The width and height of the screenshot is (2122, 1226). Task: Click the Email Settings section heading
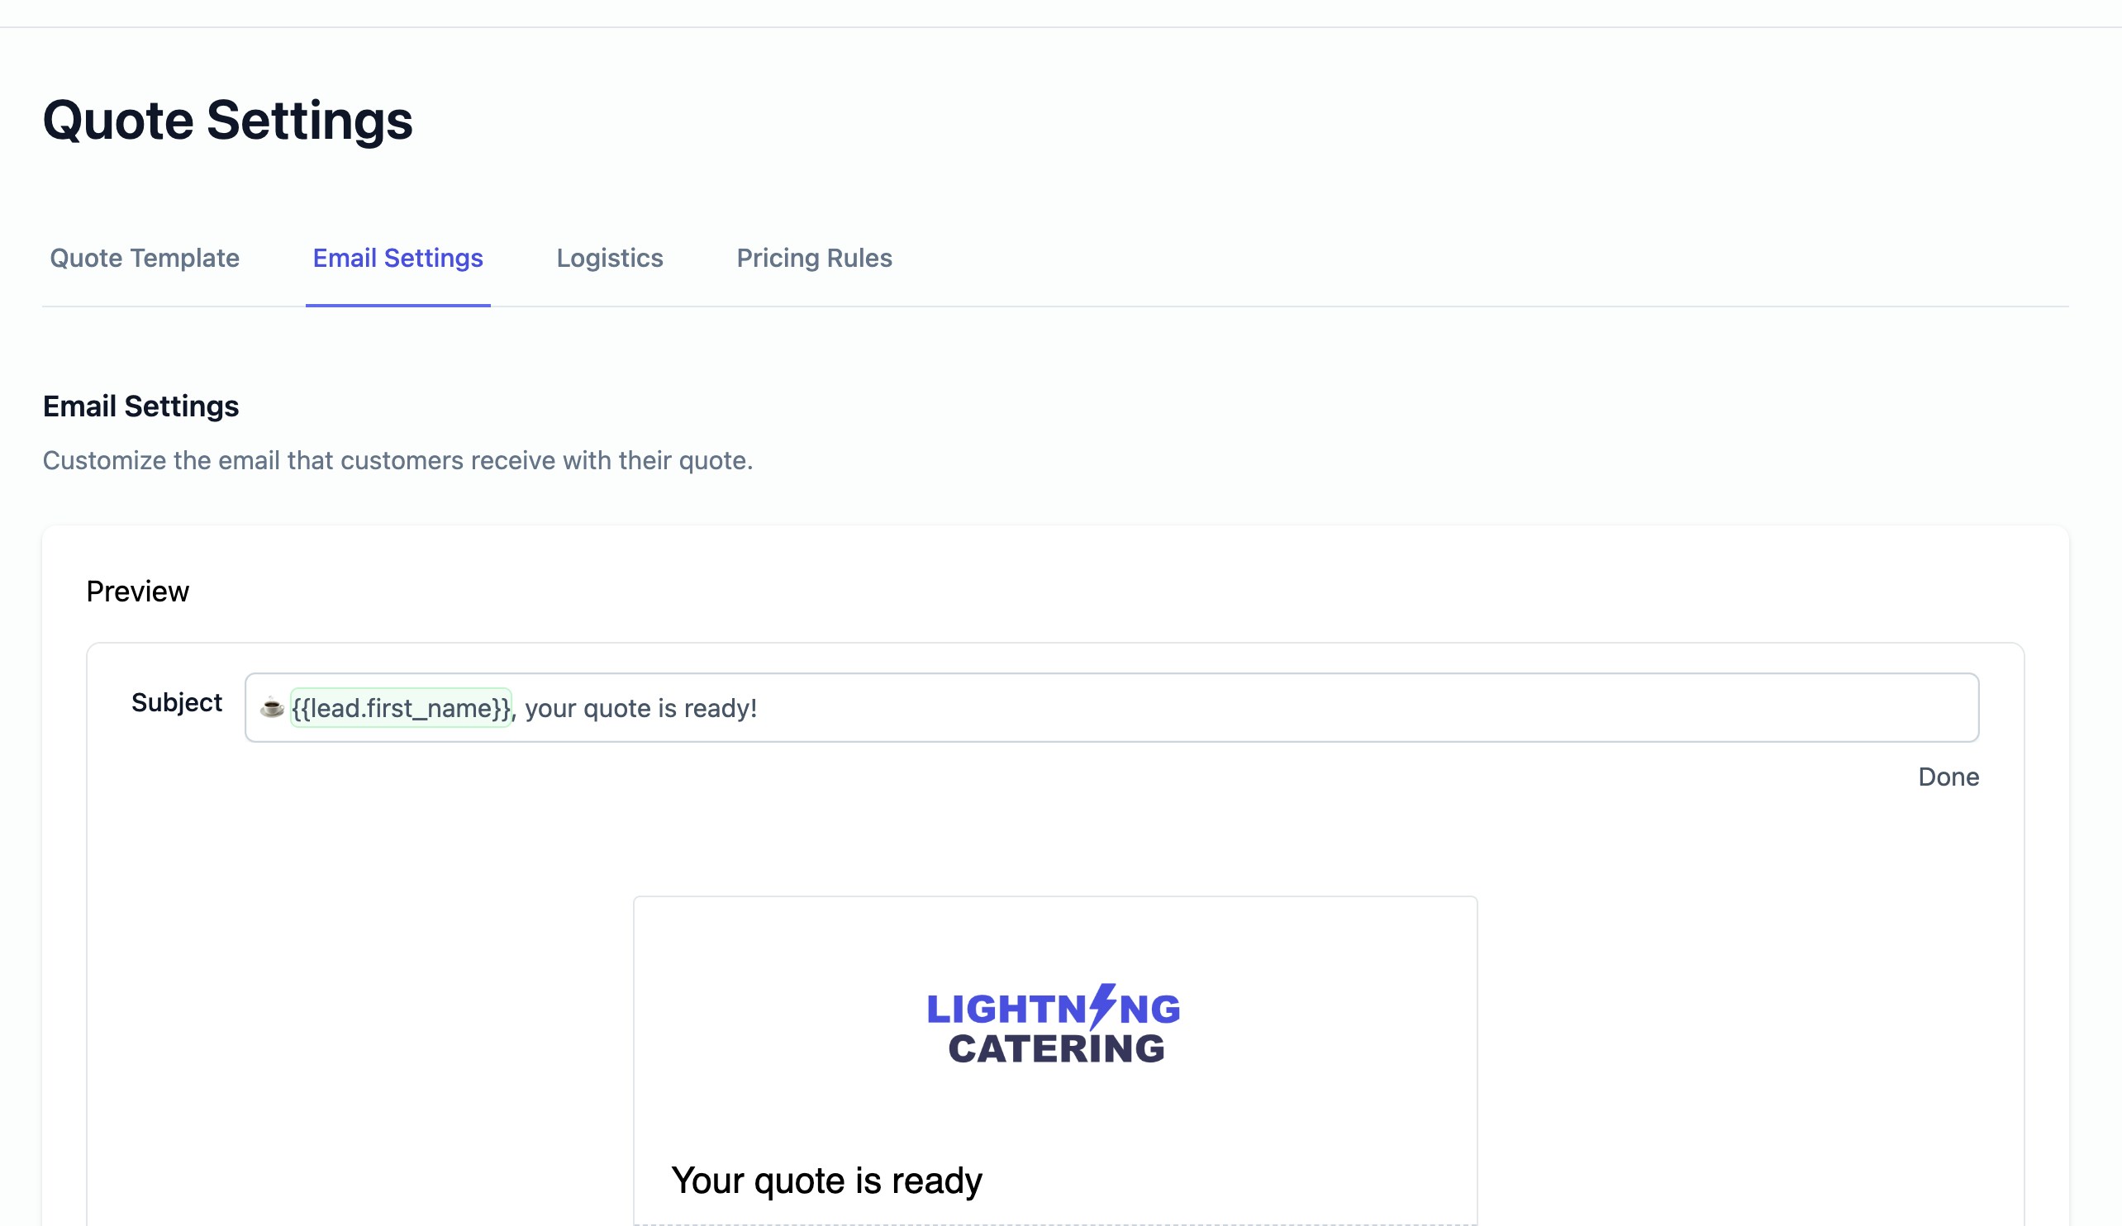click(x=140, y=406)
